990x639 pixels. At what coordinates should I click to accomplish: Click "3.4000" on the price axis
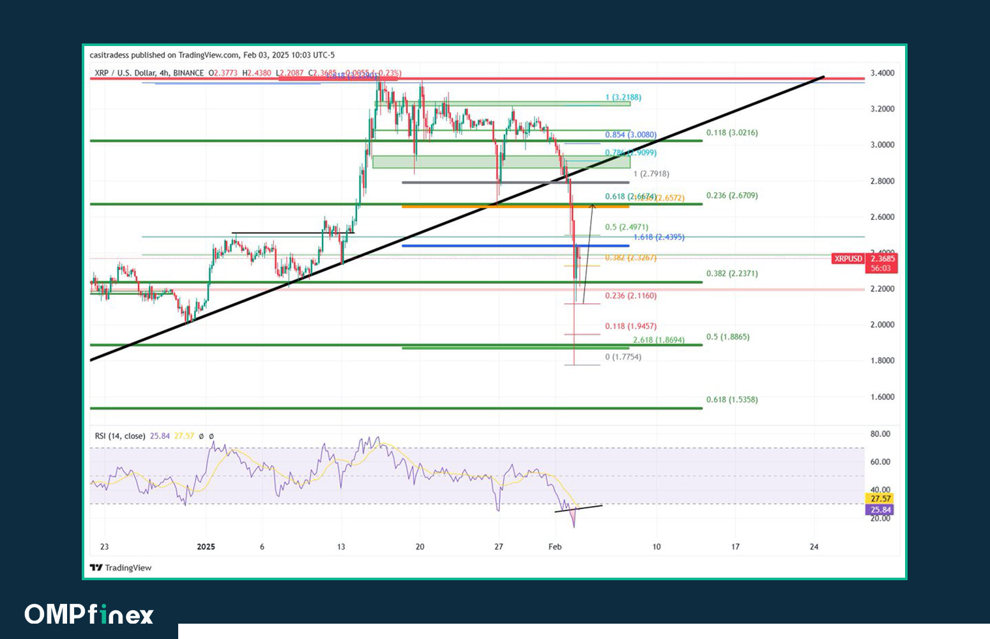click(x=882, y=73)
